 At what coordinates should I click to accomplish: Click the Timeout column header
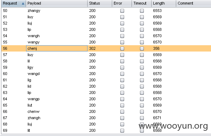pyautogui.click(x=142, y=4)
